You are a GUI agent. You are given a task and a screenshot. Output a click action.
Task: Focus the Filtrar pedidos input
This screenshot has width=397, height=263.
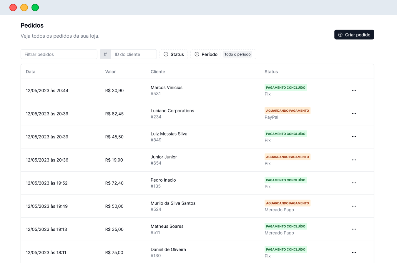[59, 54]
